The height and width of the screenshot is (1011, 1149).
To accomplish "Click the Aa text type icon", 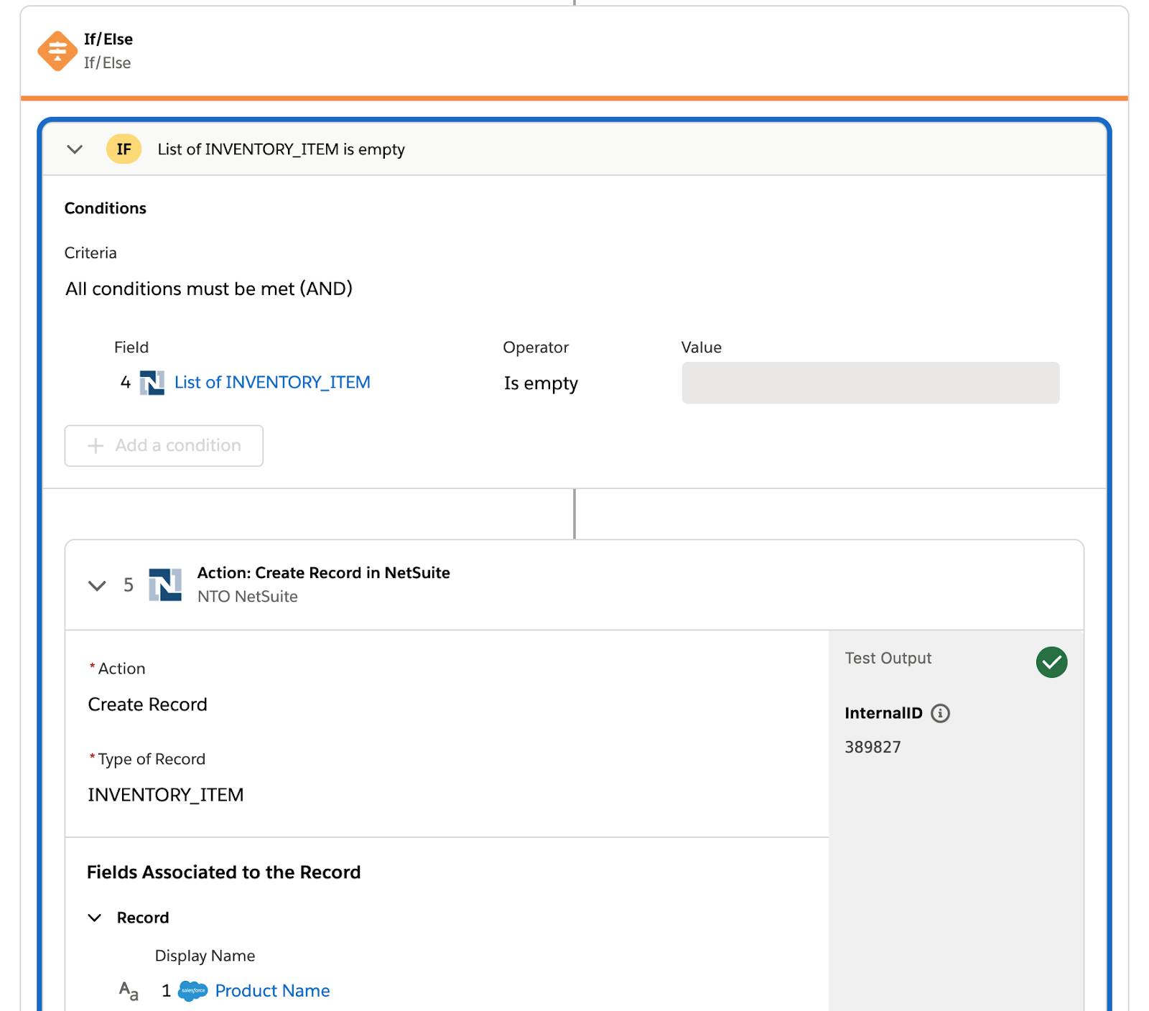I will point(129,991).
